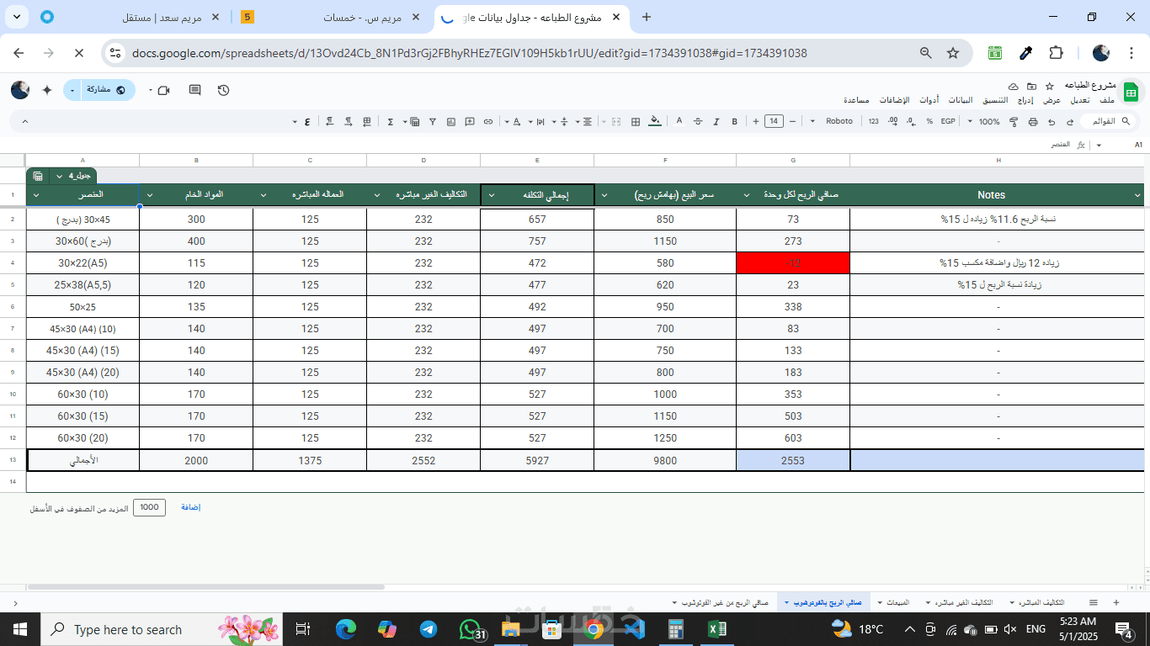The height and width of the screenshot is (646, 1150).
Task: Click the إضافة add rows link
Action: 191,507
